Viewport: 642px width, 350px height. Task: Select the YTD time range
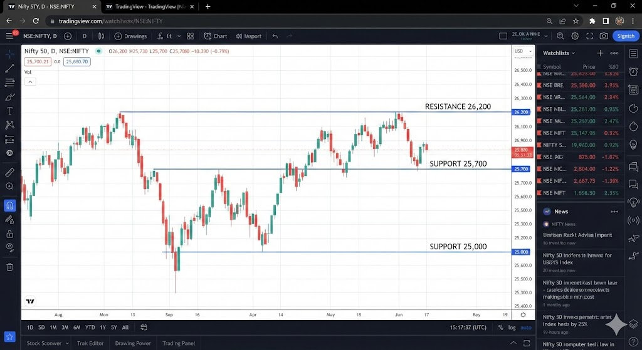pyautogui.click(x=90, y=327)
